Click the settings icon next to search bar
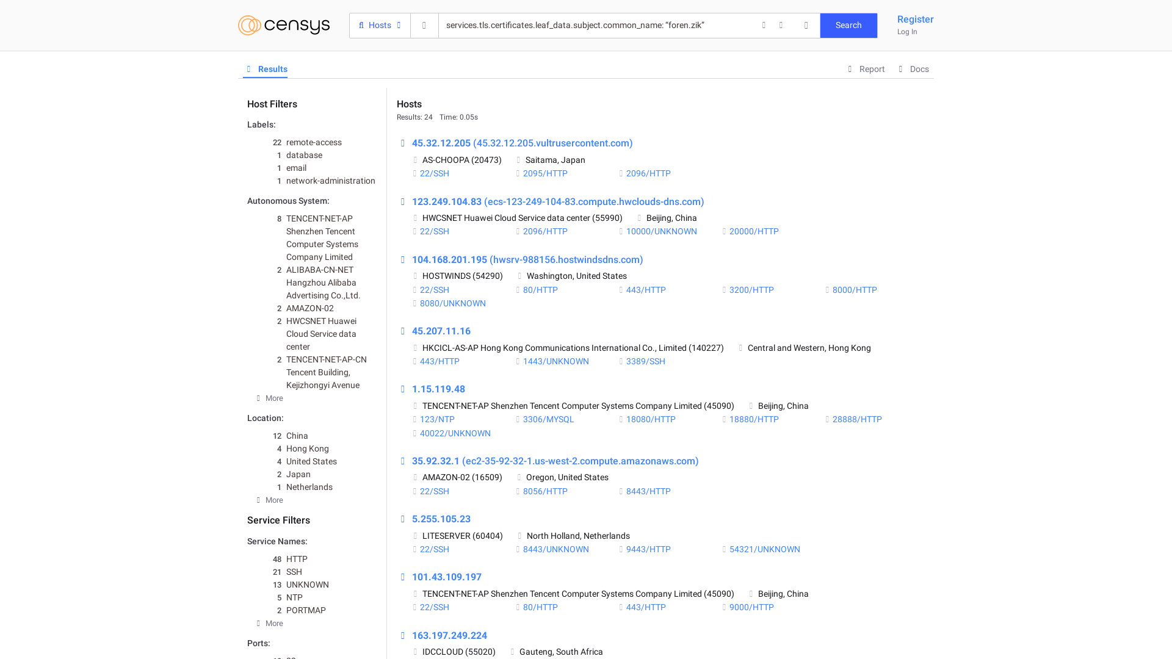 tap(806, 25)
